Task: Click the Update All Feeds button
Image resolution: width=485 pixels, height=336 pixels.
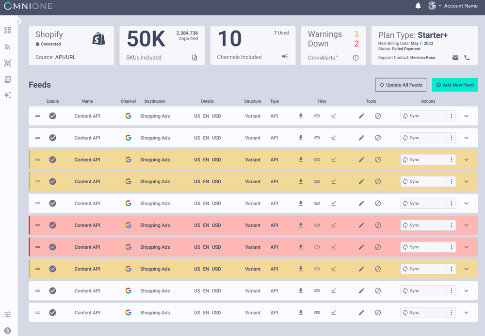Action: click(401, 84)
